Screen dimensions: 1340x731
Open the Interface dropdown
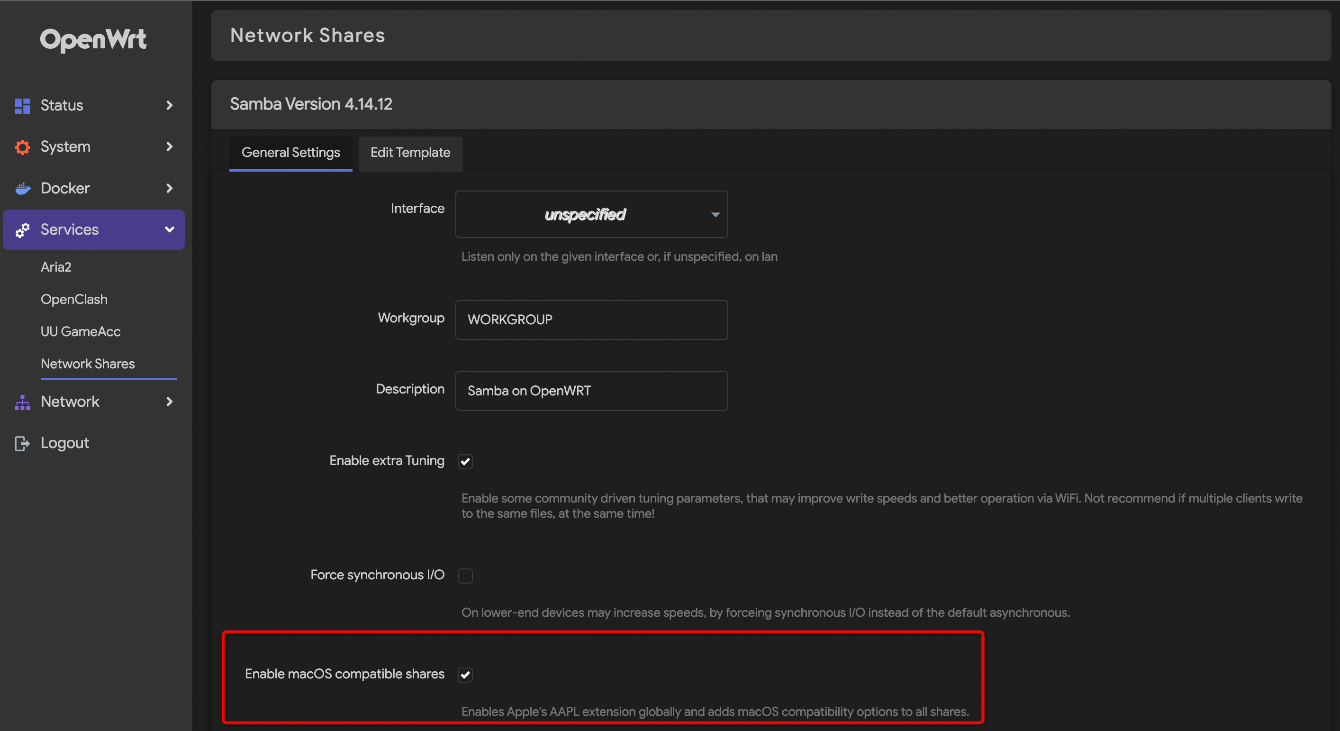click(591, 214)
